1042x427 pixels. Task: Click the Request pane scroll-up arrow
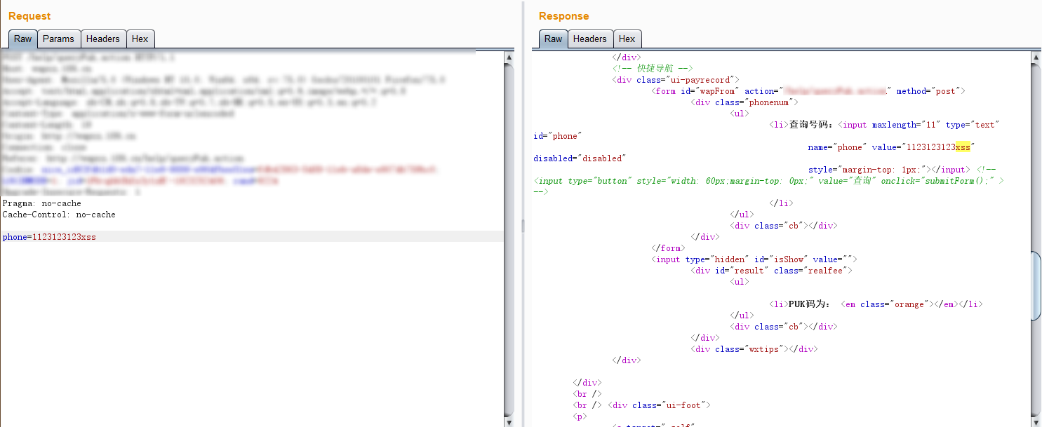point(509,57)
